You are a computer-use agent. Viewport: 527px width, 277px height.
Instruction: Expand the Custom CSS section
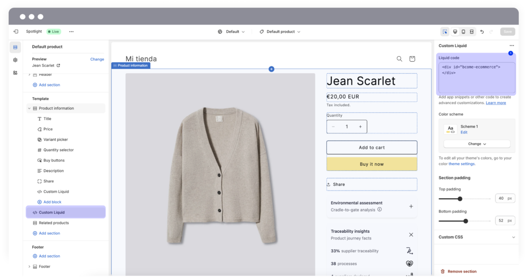pyautogui.click(x=477, y=237)
